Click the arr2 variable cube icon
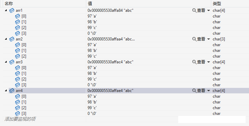The width and height of the screenshot is (249, 126). 12,39
